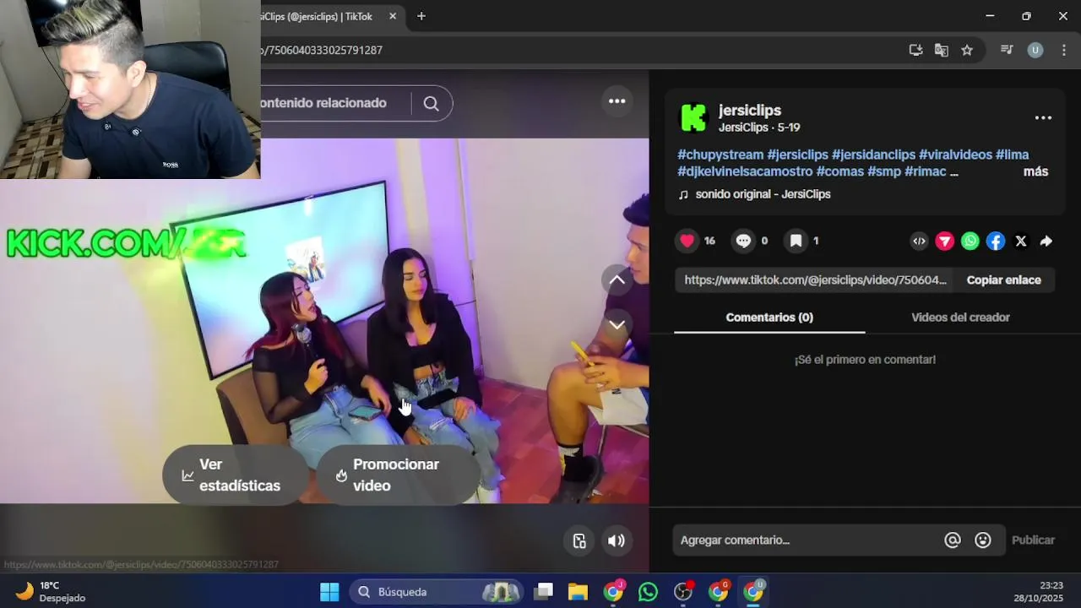
Task: Open the #smp hashtag
Action: coord(884,171)
